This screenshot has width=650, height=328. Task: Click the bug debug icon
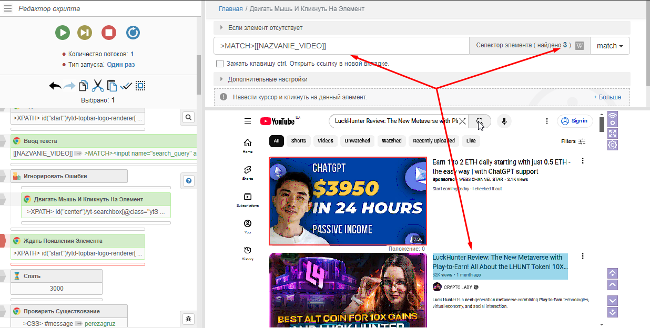188,319
